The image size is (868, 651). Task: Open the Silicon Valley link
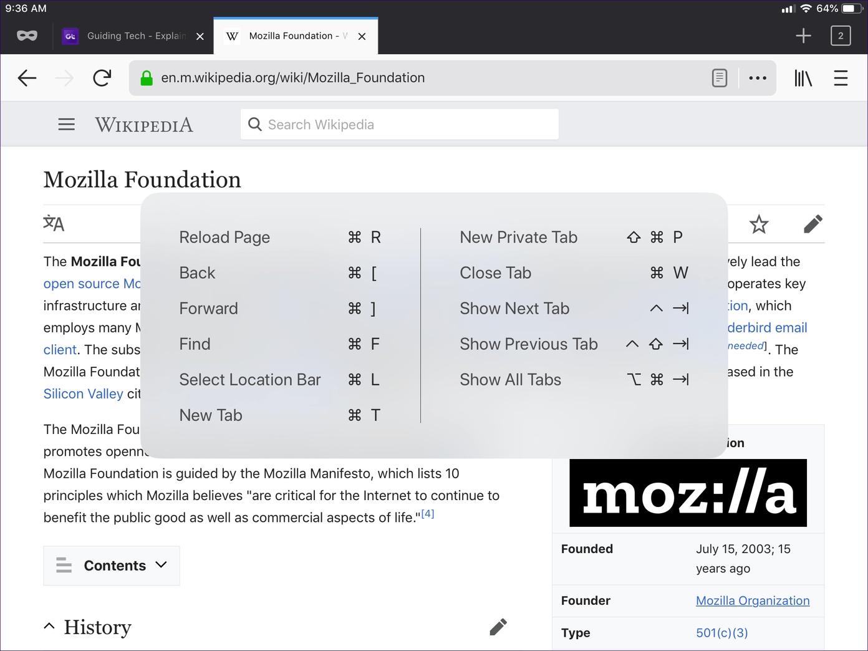click(x=84, y=394)
